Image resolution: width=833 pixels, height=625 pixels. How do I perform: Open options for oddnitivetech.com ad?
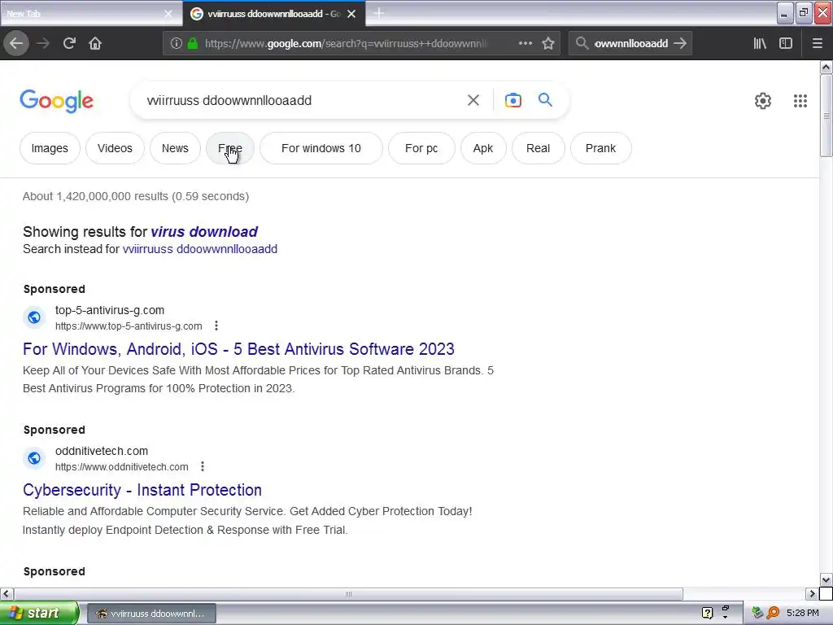pyautogui.click(x=203, y=466)
